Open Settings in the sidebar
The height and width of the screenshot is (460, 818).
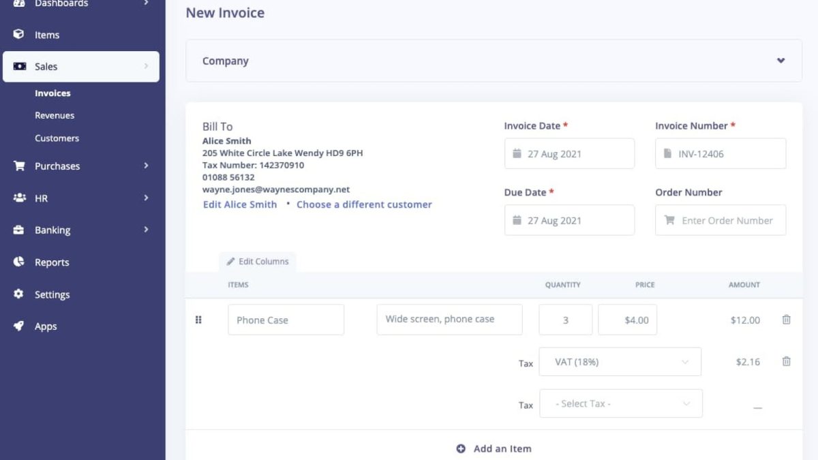[52, 294]
